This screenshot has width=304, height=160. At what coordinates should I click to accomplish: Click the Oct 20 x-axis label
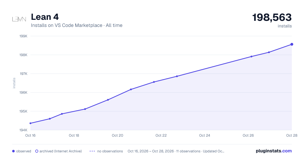click(118, 135)
